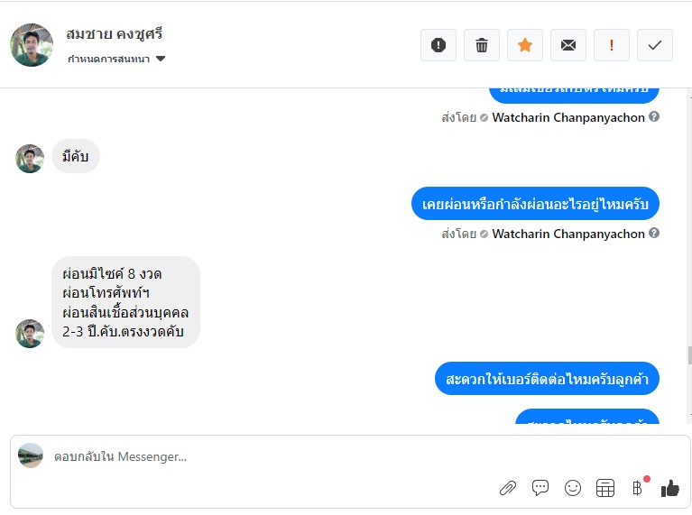Toggle the red exclamation priority button
This screenshot has width=692, height=515.
[x=611, y=45]
